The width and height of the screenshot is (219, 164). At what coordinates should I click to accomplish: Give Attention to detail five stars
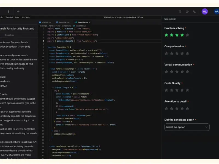(x=188, y=108)
